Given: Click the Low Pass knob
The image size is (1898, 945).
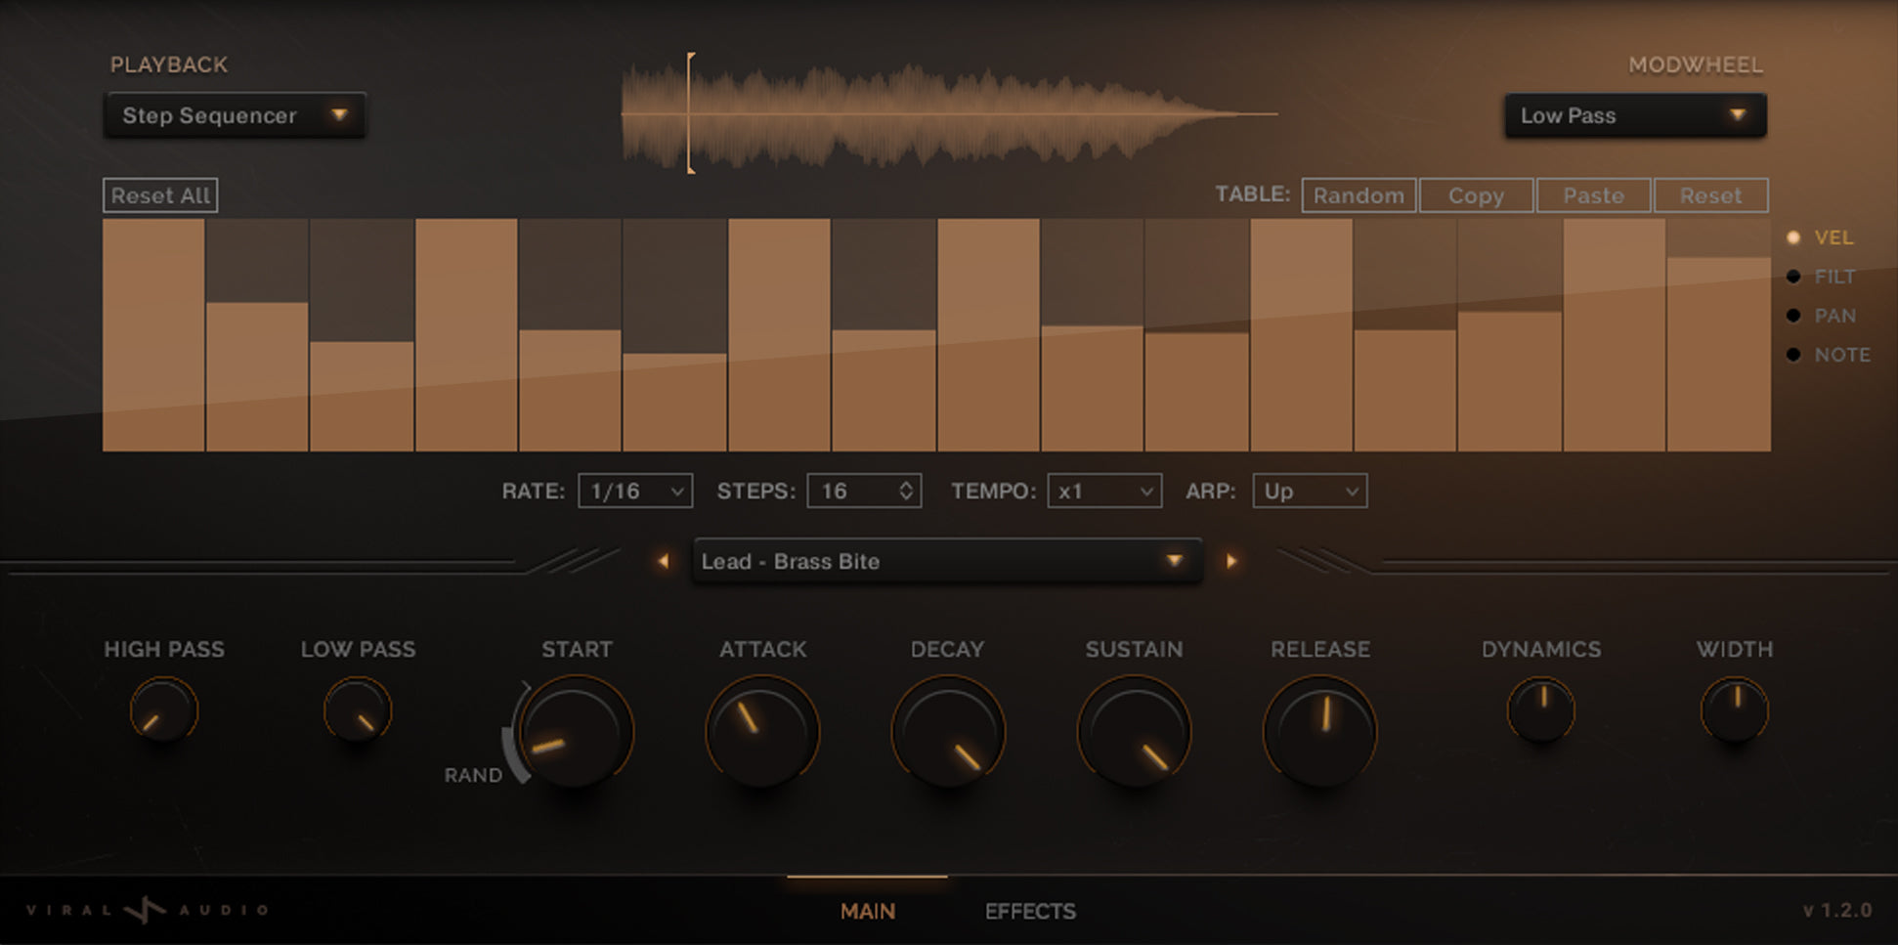Looking at the screenshot, I should click(358, 710).
